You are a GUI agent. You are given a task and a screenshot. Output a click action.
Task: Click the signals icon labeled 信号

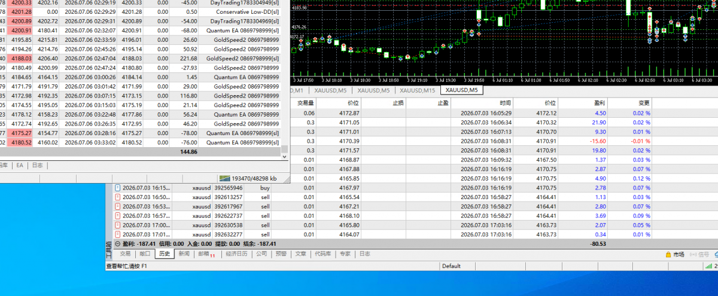pyautogui.click(x=693, y=254)
